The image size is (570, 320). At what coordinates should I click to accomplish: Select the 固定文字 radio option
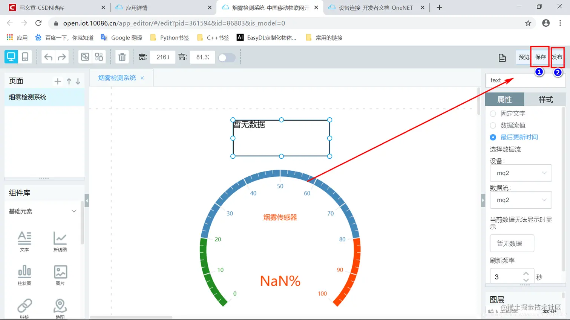point(493,114)
